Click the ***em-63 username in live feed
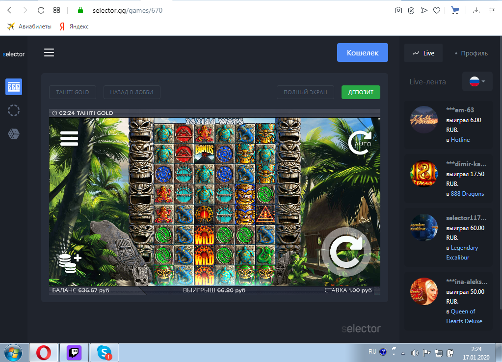Viewport: 502px width, 362px height. point(460,110)
